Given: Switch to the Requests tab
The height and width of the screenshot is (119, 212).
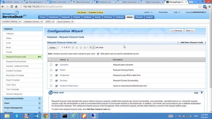Looking at the screenshot, I should pos(66,17).
